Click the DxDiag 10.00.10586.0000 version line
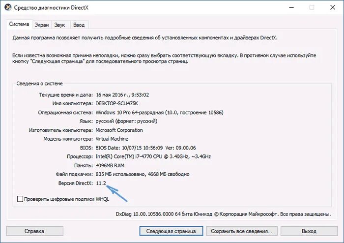The width and height of the screenshot is (344, 243). [x=223, y=214]
